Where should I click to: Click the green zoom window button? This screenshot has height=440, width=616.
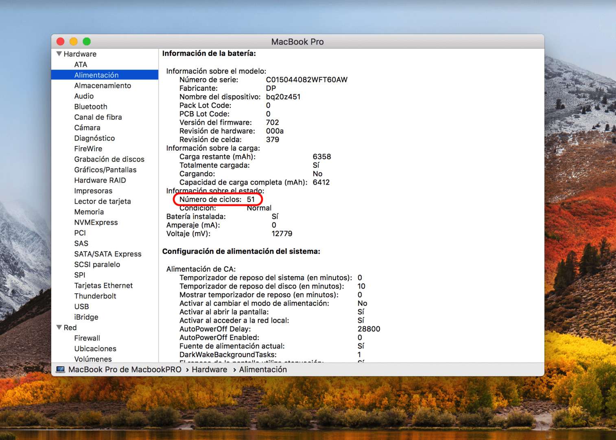(x=87, y=42)
